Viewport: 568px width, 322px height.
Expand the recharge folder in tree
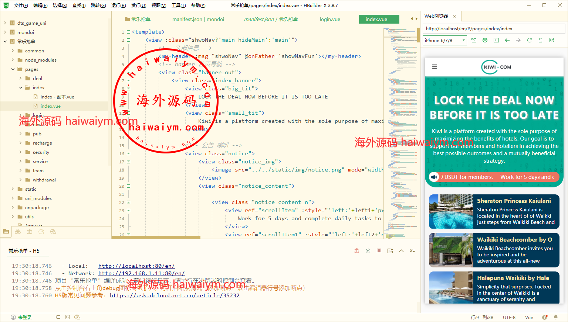point(21,143)
